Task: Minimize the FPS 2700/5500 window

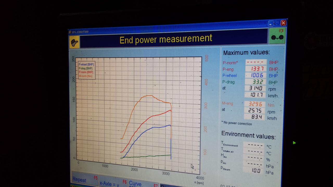Action: coord(271,24)
